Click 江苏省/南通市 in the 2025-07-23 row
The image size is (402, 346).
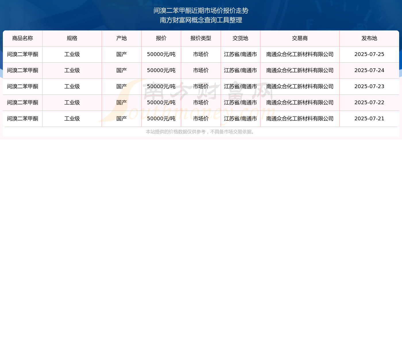pyautogui.click(x=240, y=86)
